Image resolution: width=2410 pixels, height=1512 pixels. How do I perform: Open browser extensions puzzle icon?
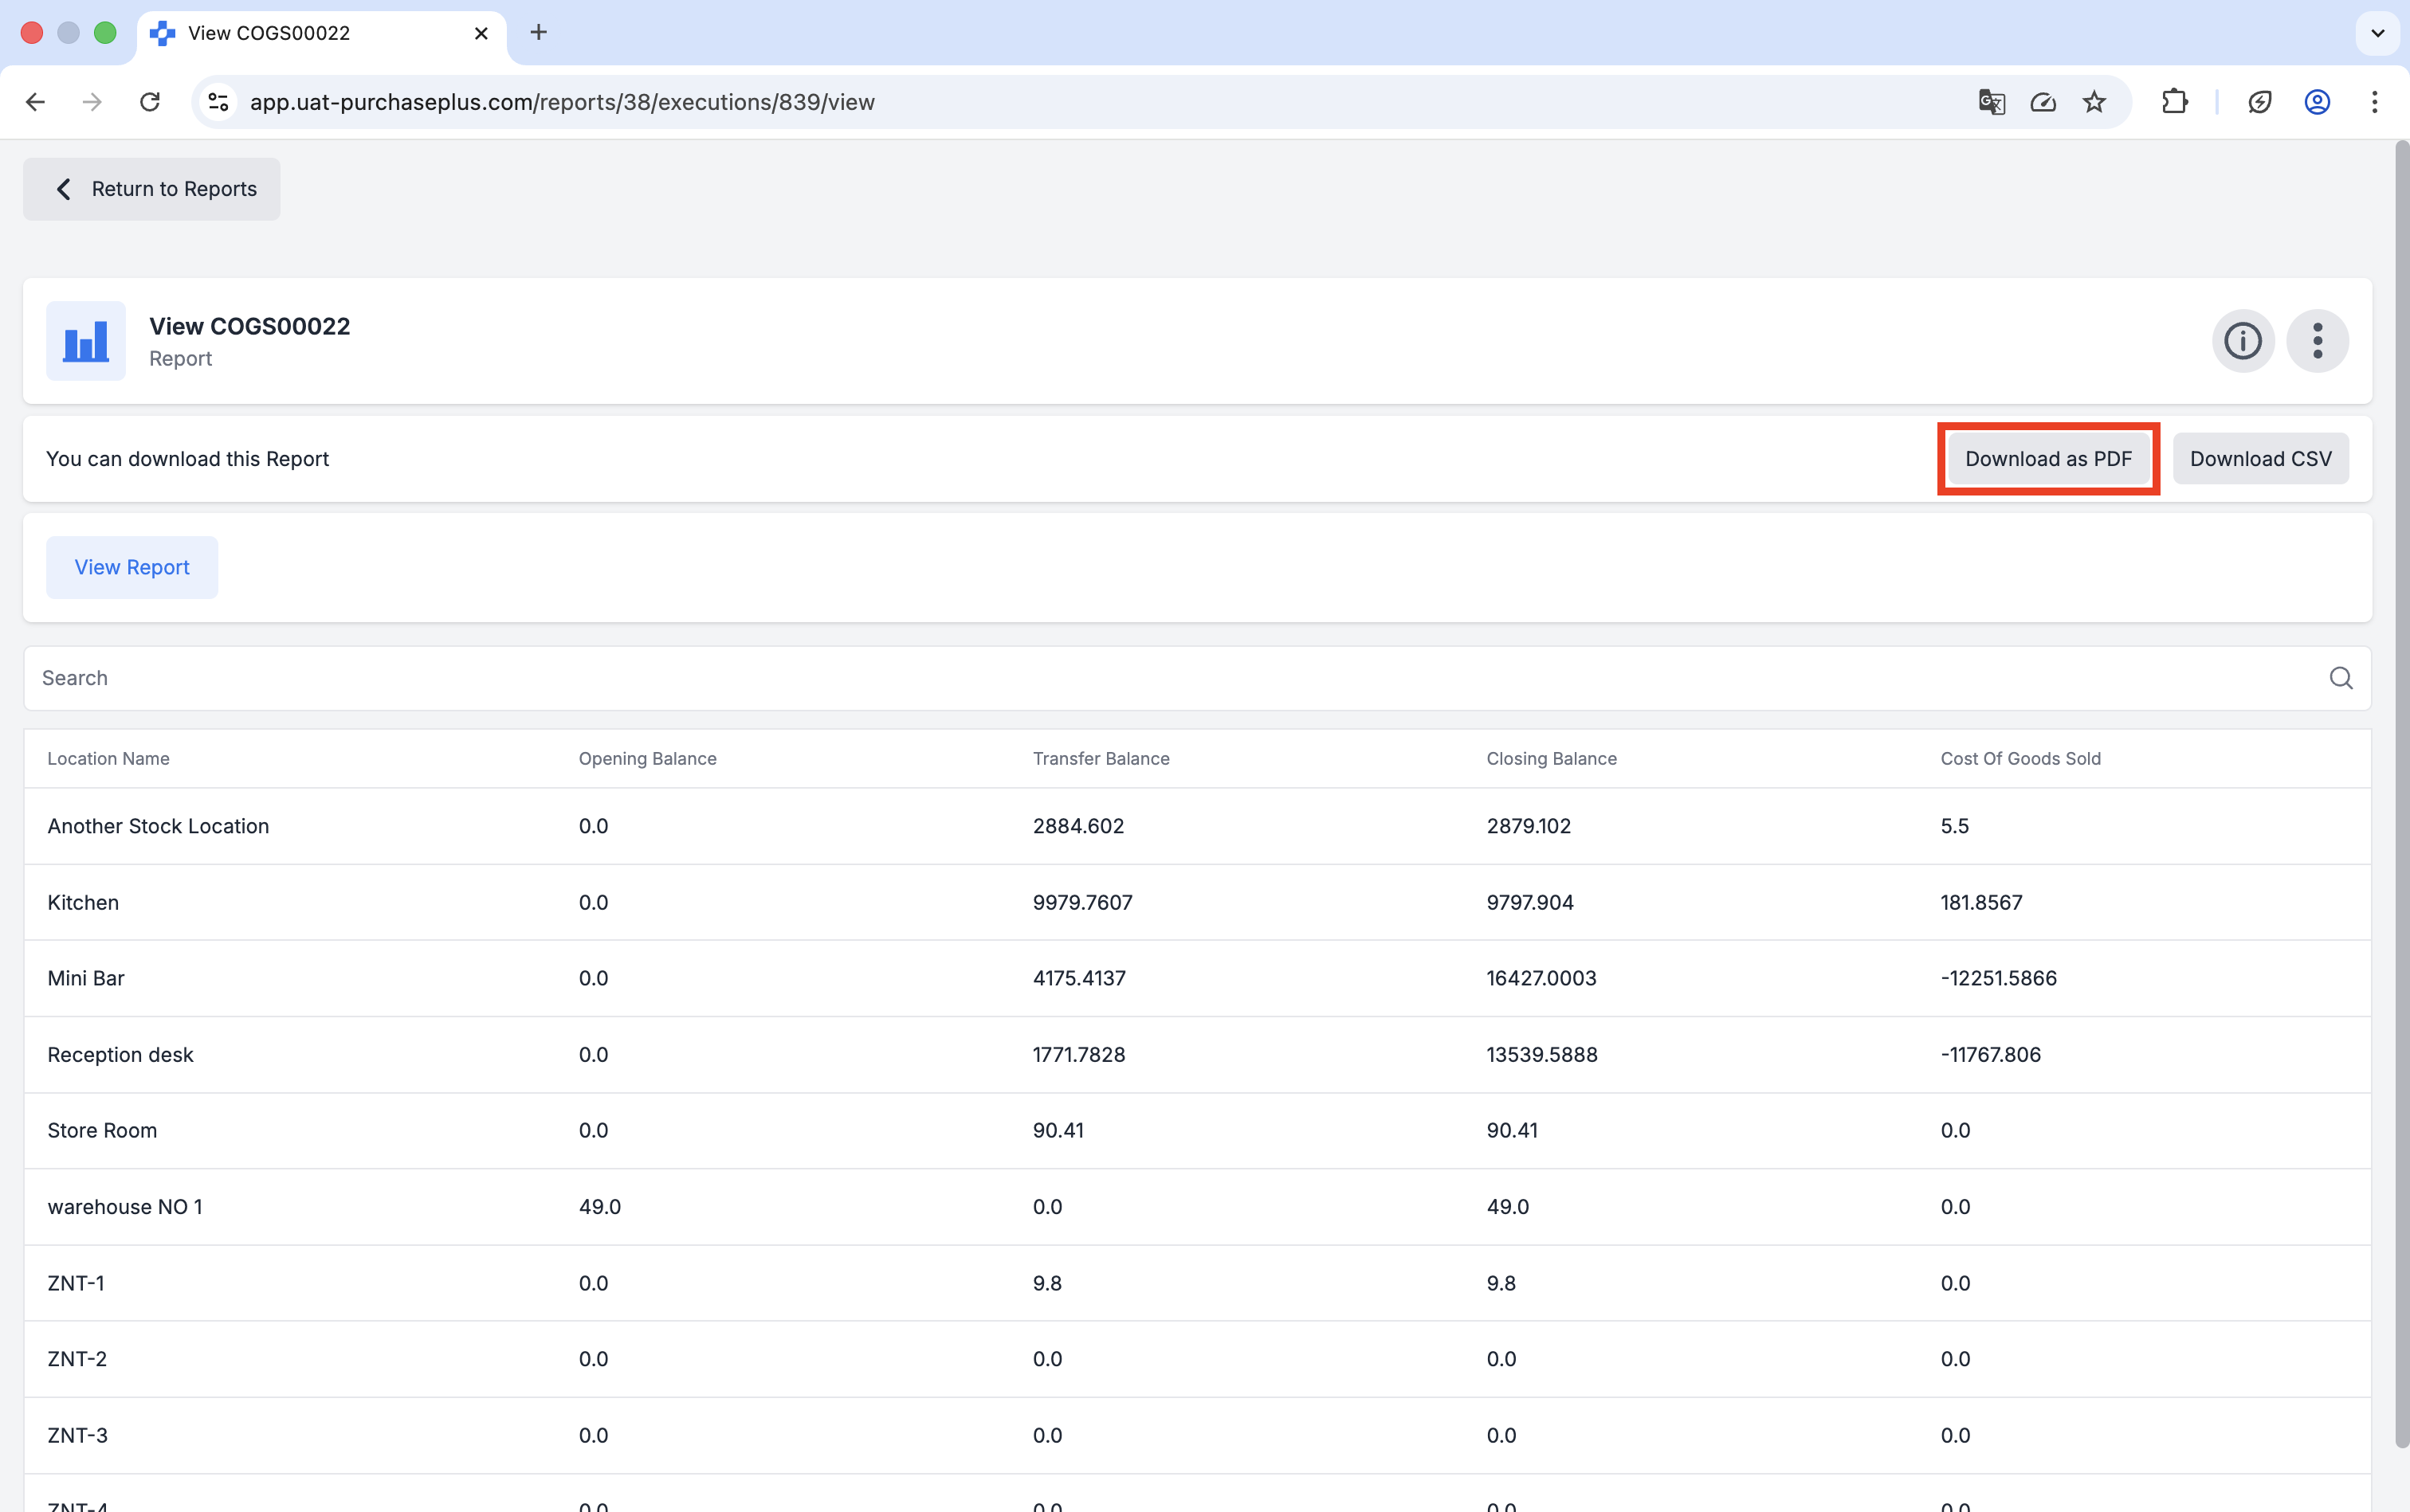pyautogui.click(x=2174, y=102)
